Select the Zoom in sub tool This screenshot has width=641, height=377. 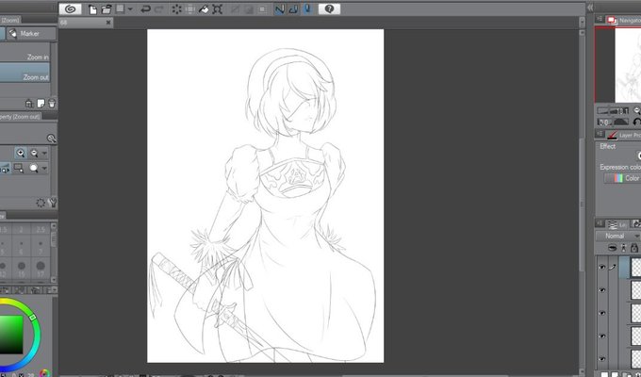tap(25, 53)
